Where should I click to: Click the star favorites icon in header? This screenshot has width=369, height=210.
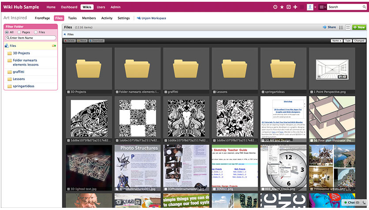(x=282, y=7)
